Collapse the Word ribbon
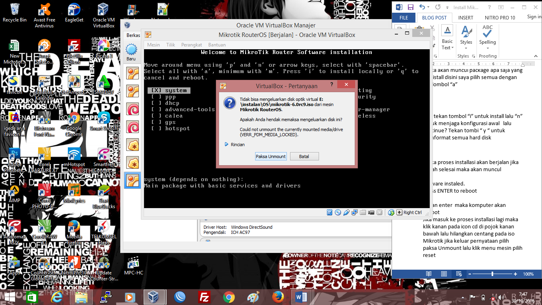The width and height of the screenshot is (542, 305). coord(536,56)
